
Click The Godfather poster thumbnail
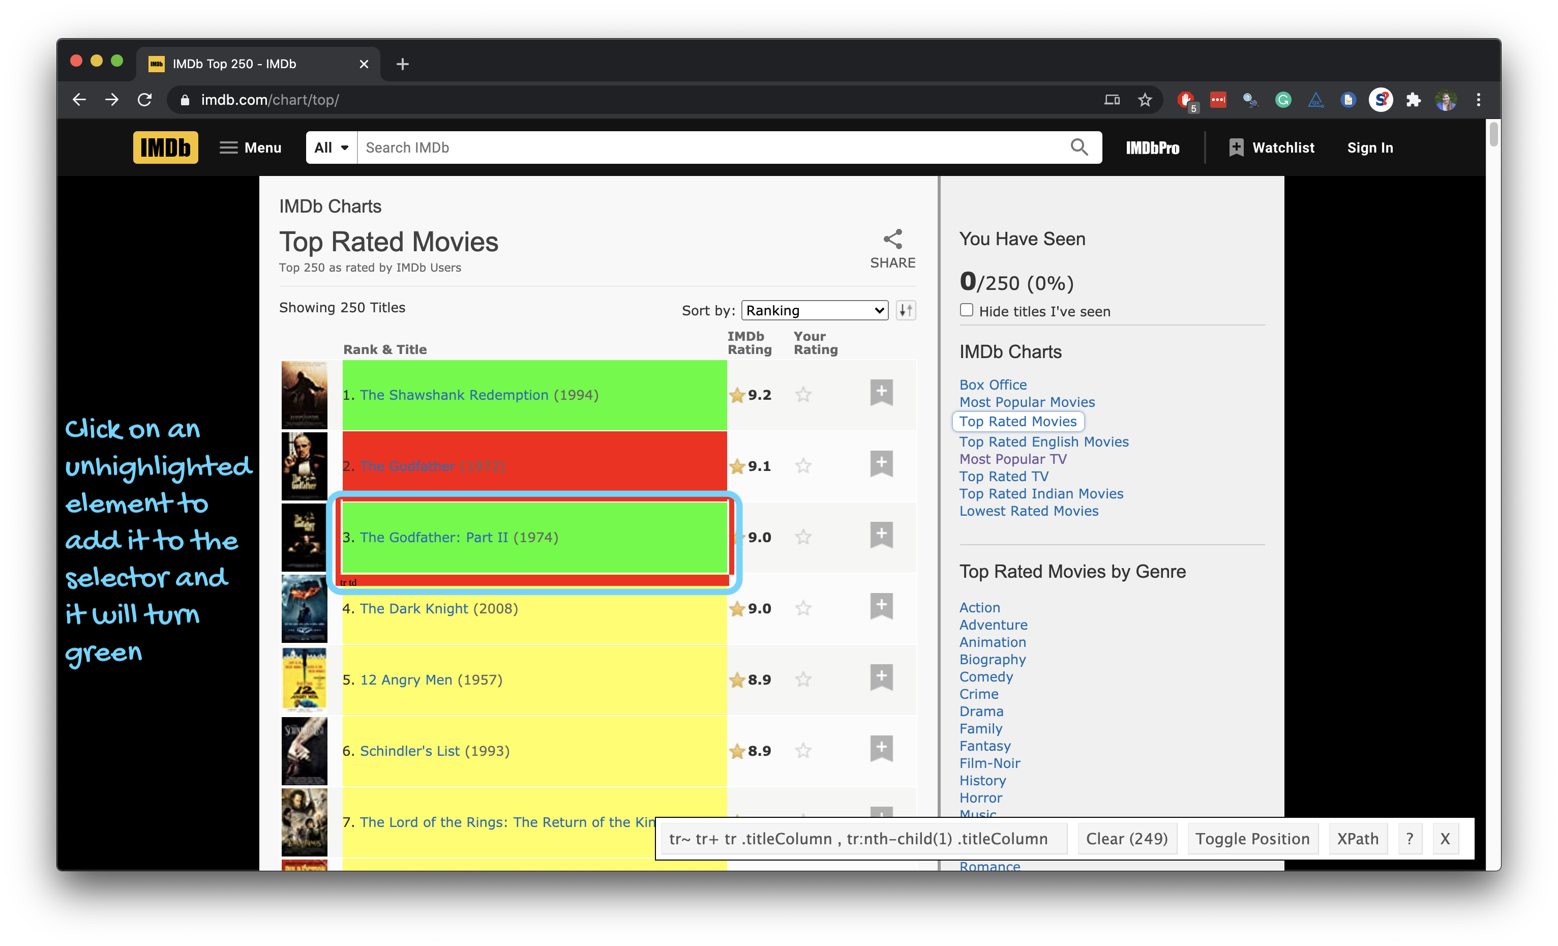(x=304, y=466)
